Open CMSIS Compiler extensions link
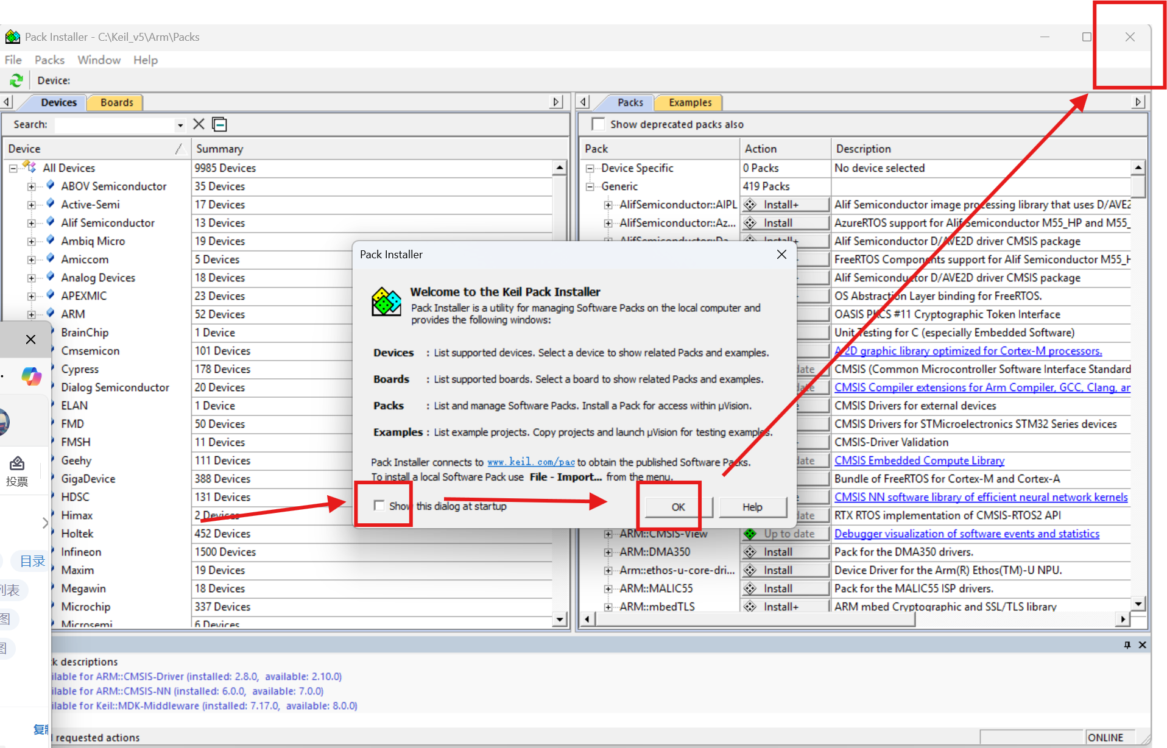This screenshot has height=748, width=1167. pyautogui.click(x=982, y=387)
